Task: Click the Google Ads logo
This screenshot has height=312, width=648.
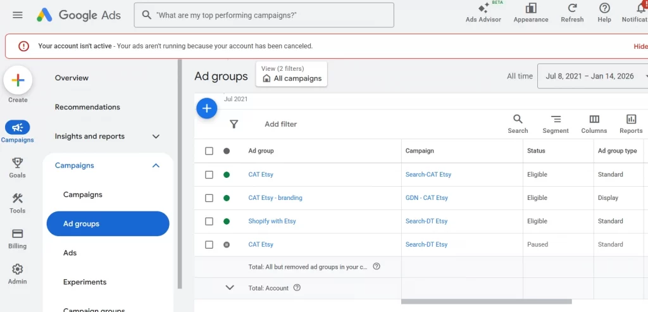Action: (78, 15)
